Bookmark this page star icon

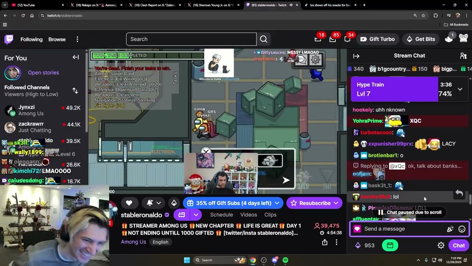[423, 16]
